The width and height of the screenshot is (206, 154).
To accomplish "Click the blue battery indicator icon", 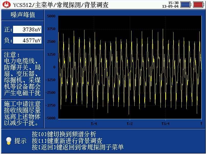I will [x=186, y=5].
